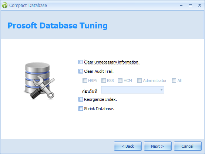
Task: Open the date dropdown arrow
Action: pos(161,90)
